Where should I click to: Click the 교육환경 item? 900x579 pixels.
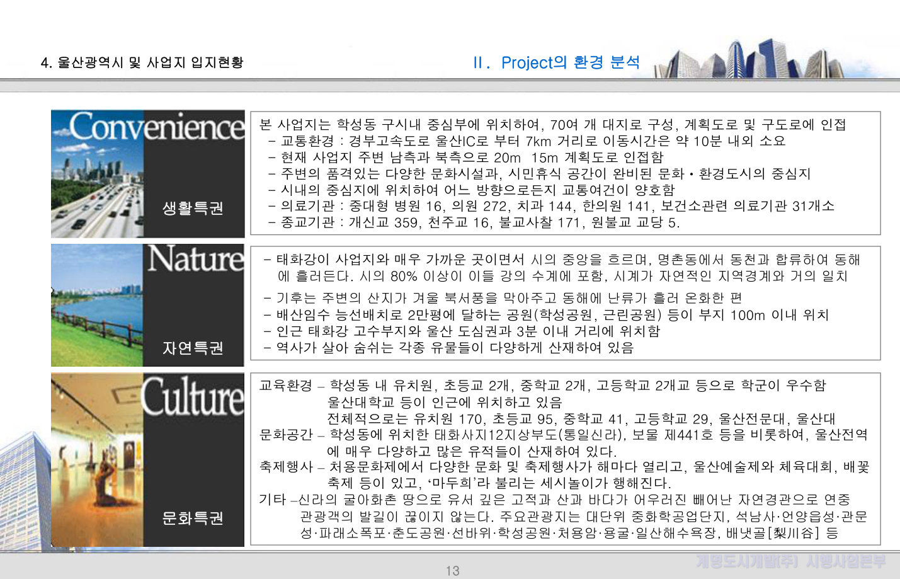(x=542, y=385)
